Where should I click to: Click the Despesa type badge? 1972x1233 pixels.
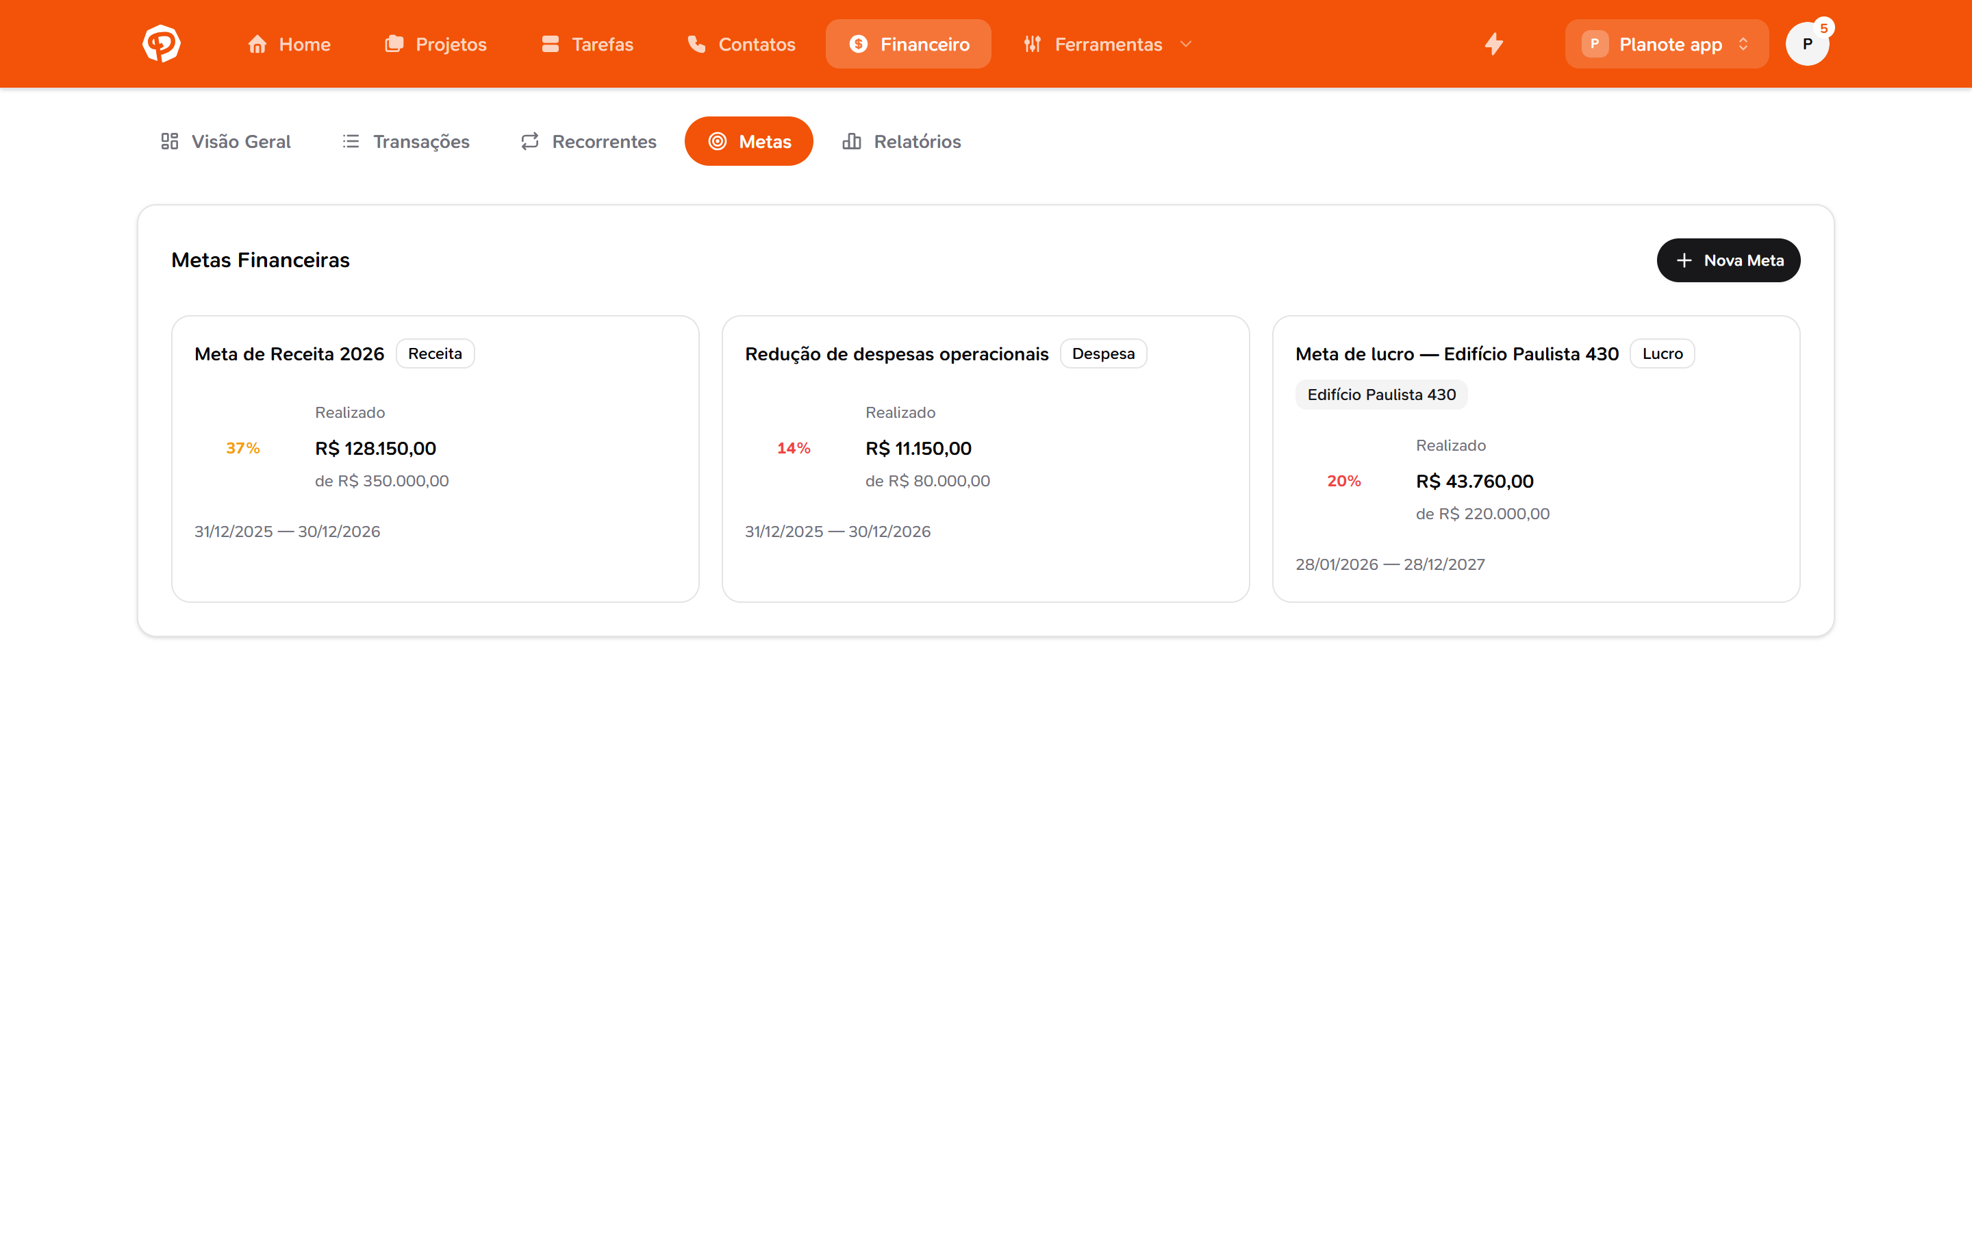1103,354
